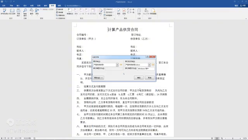Jump to the next change (下一条)
The height and width of the screenshot is (140, 248).
click(131, 12)
